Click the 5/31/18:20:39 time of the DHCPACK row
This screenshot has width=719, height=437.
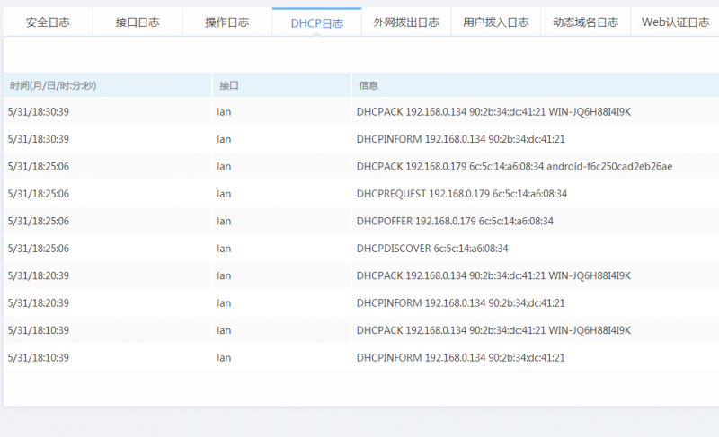click(x=38, y=275)
